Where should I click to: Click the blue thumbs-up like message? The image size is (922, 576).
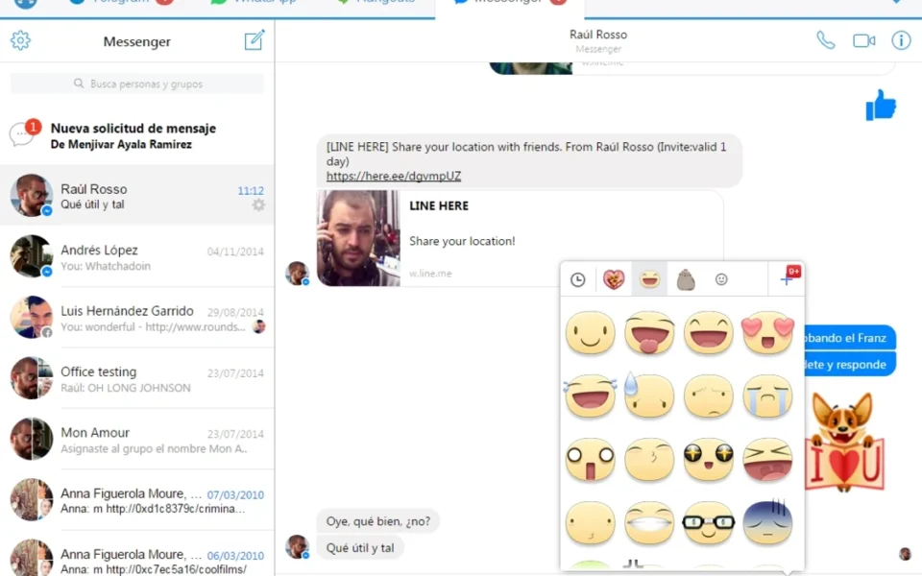881,106
